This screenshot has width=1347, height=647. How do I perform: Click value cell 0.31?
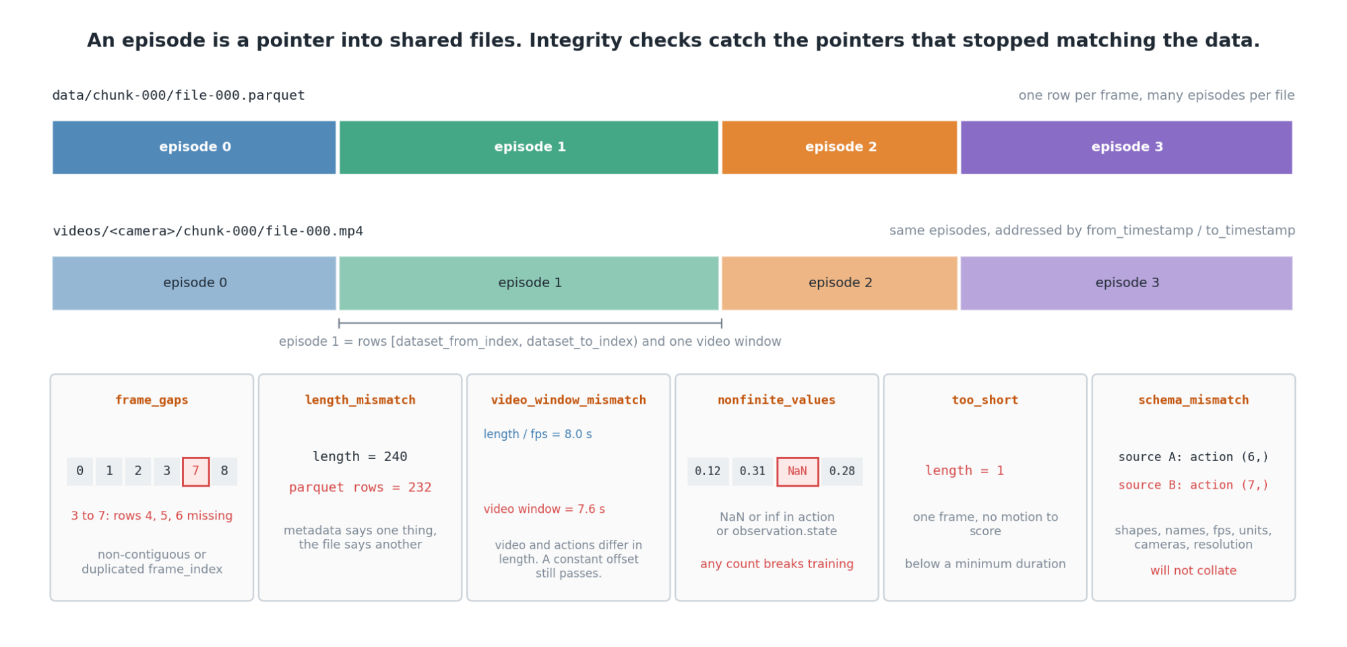coord(752,471)
